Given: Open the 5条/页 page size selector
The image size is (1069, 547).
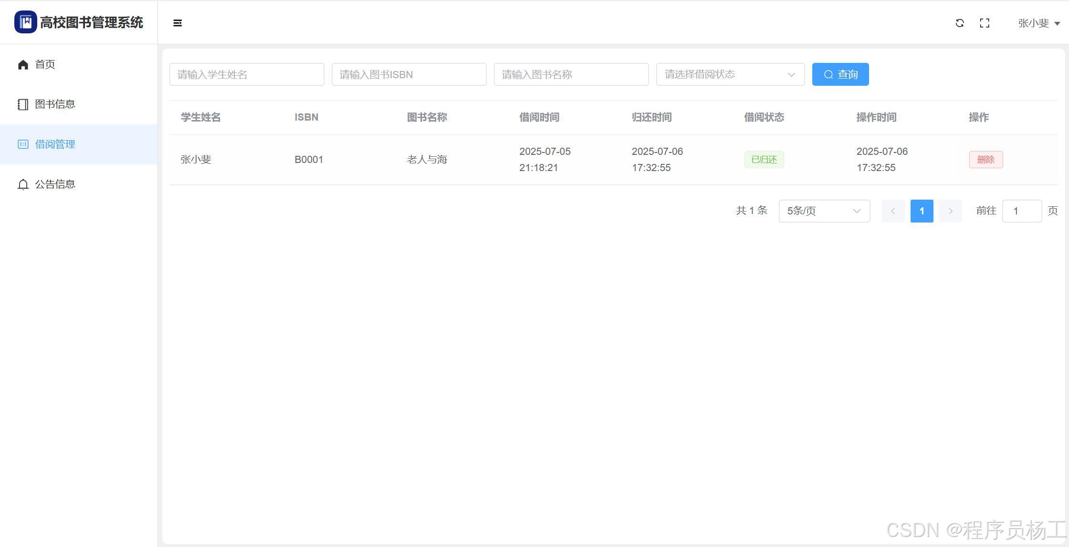Looking at the screenshot, I should [824, 211].
